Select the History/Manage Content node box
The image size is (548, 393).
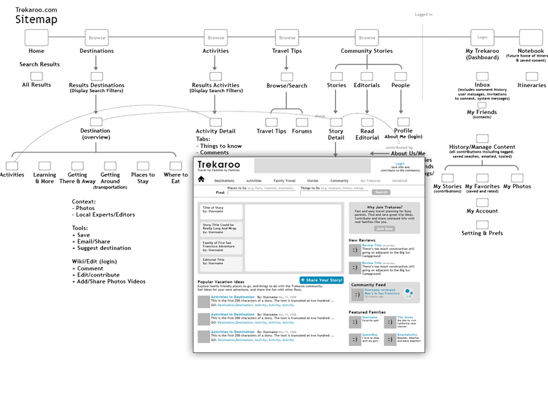point(482,139)
